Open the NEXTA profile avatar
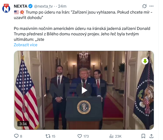 [6, 8]
